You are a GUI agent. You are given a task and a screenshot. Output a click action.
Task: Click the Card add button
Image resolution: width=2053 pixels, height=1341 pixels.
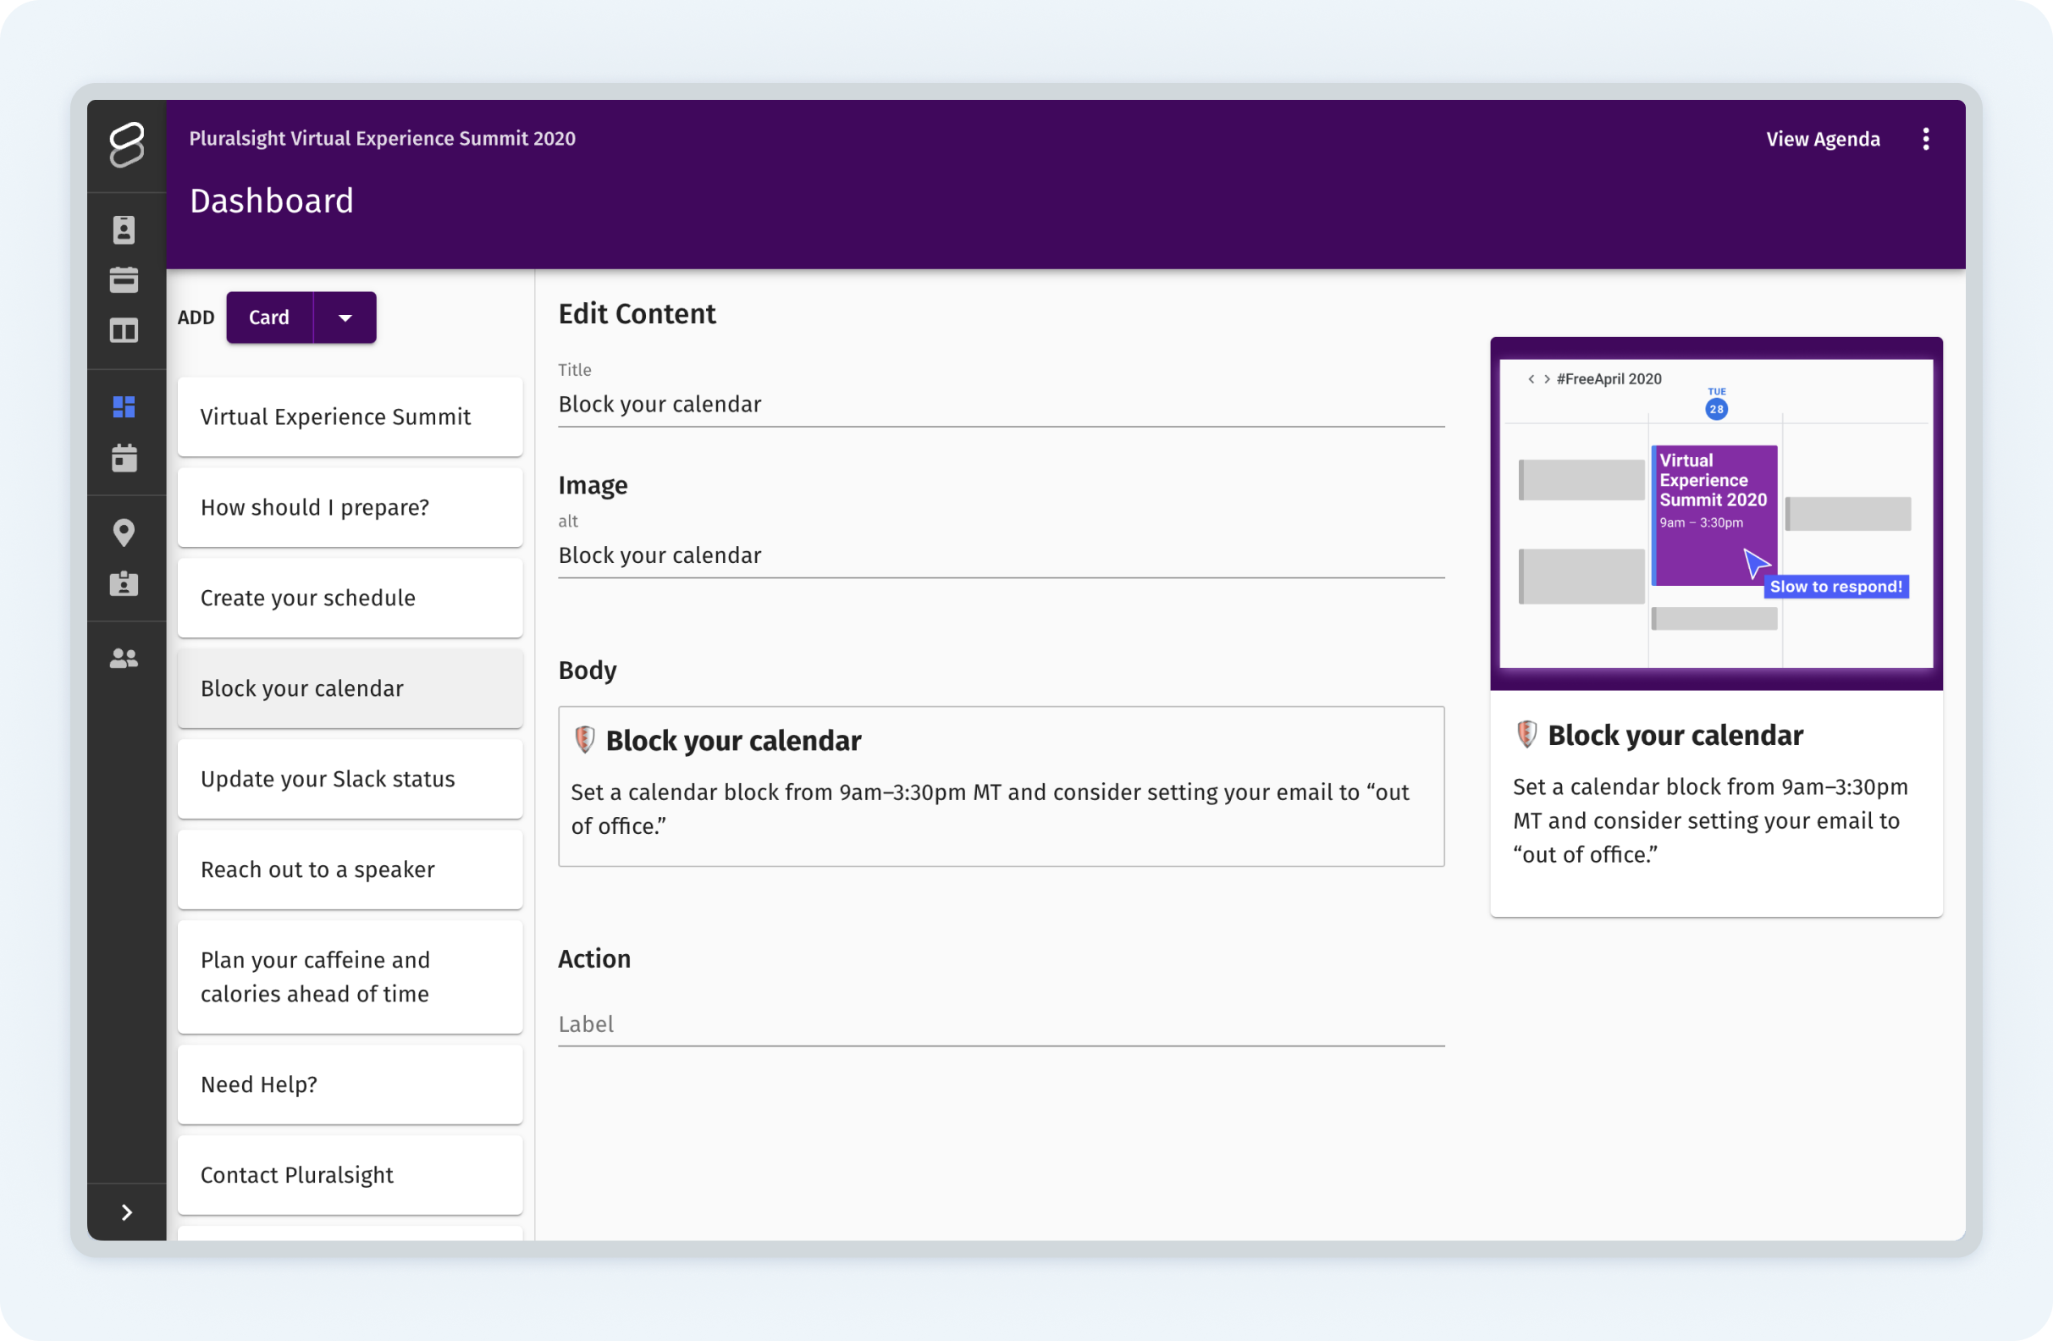269,317
